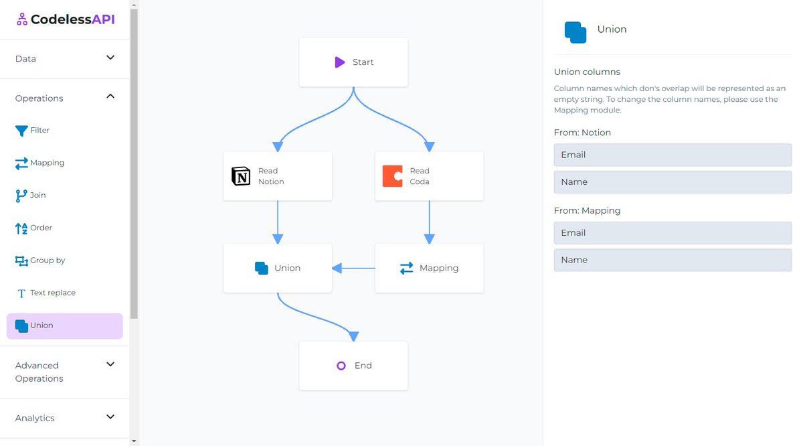Select the End node on canvas
803x446 pixels.
pyautogui.click(x=353, y=366)
